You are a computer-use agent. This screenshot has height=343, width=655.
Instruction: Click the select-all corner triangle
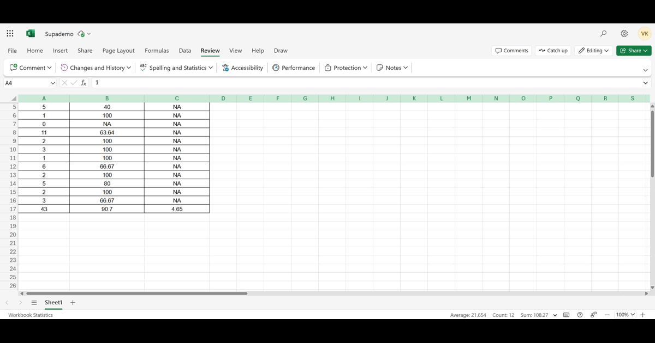point(15,99)
